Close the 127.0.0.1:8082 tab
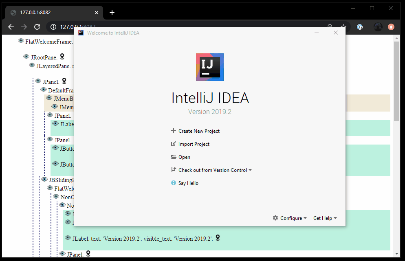The image size is (405, 261). point(96,13)
